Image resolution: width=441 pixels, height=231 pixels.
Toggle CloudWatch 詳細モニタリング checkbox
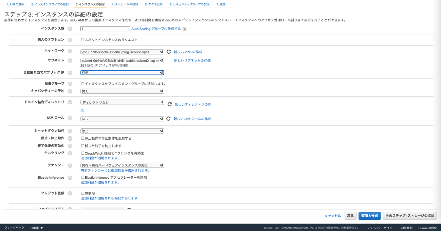[x=82, y=153]
